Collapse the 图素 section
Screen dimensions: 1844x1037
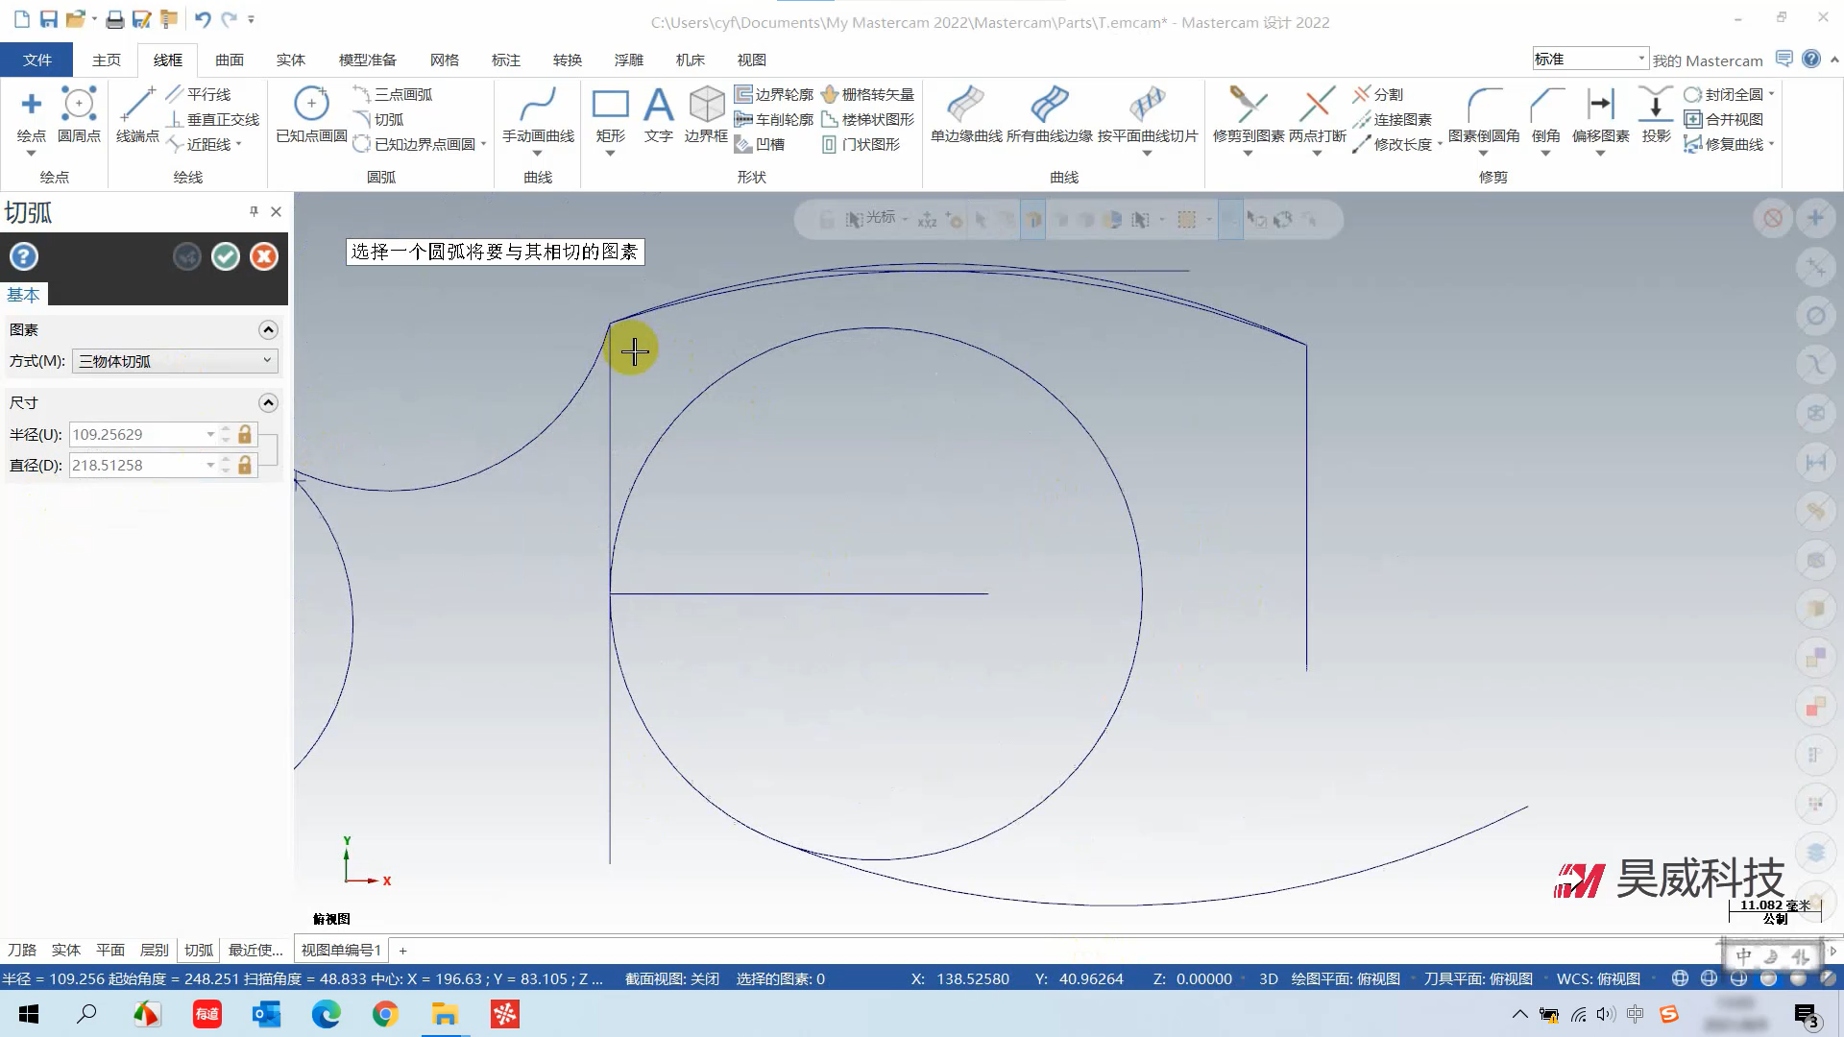click(x=268, y=329)
